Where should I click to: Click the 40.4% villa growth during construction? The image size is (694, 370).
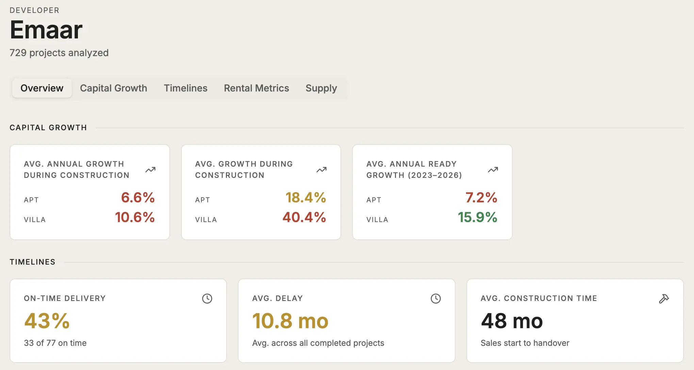(304, 217)
